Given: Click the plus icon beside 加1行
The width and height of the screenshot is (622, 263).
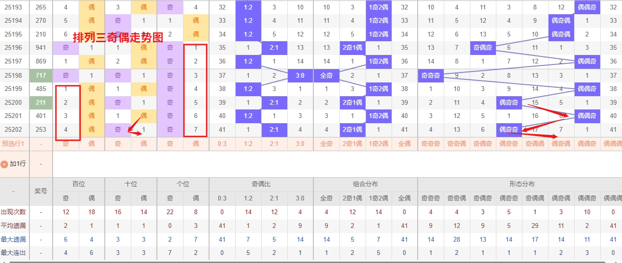Looking at the screenshot, I should pyautogui.click(x=5, y=164).
